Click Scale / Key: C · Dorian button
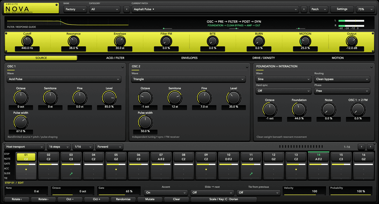The width and height of the screenshot is (379, 204). click(x=224, y=199)
